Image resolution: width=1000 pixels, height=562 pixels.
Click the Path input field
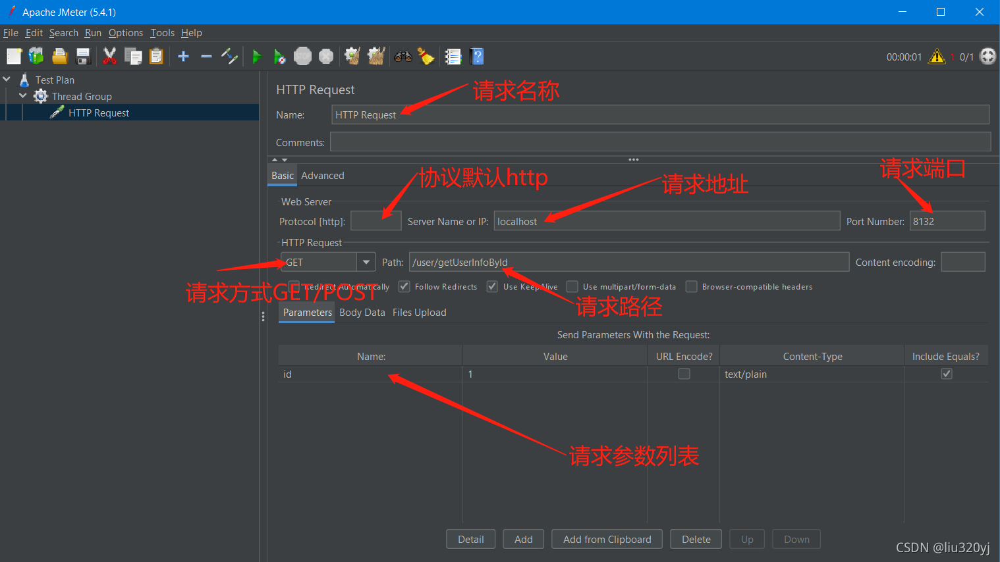point(629,262)
